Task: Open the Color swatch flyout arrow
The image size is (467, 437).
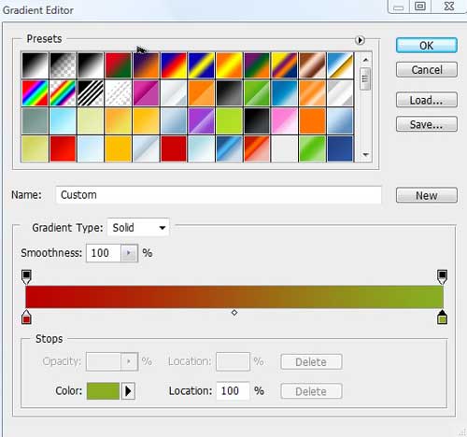Action: [x=128, y=391]
